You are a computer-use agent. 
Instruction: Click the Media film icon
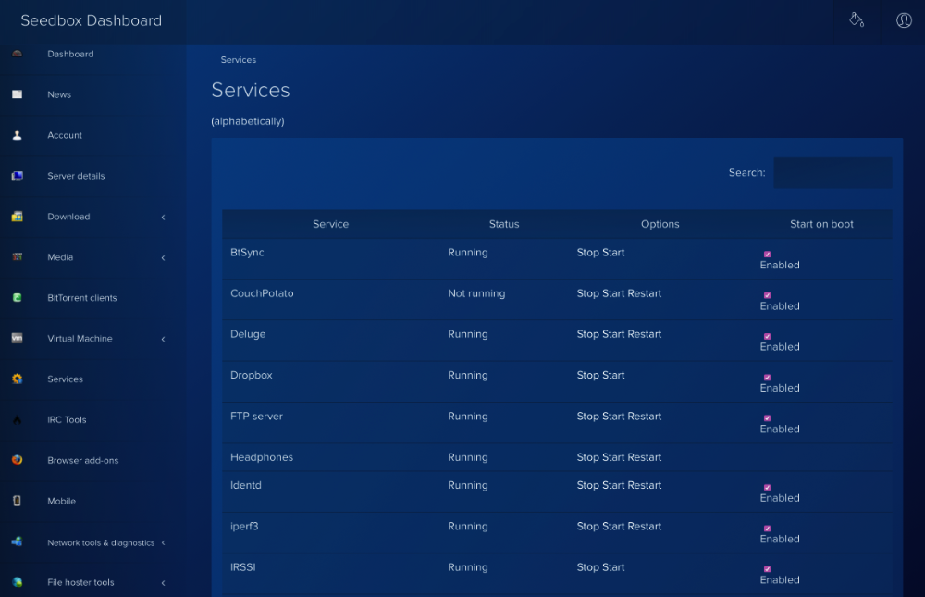click(17, 257)
